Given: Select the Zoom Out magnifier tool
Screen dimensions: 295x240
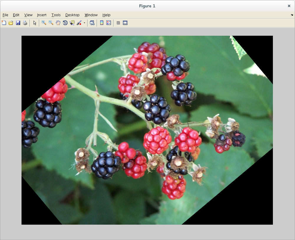Looking at the screenshot, I should (x=51, y=23).
